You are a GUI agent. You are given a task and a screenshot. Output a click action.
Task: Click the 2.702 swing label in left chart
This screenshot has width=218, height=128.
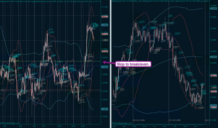(x=51, y=29)
